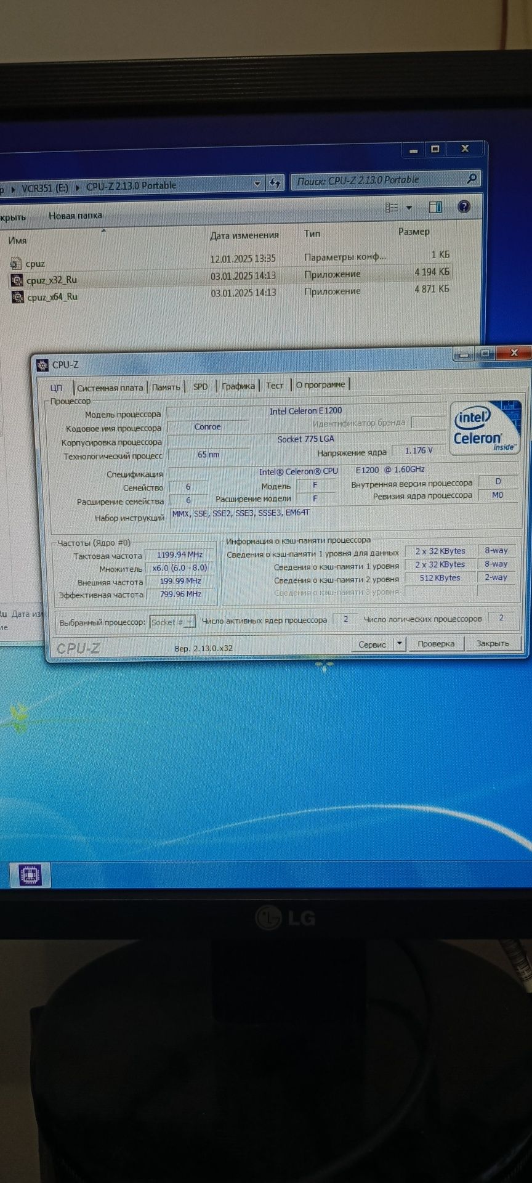Sort files by the Имя column header
Screen dimensions: 532x1183
[17, 240]
